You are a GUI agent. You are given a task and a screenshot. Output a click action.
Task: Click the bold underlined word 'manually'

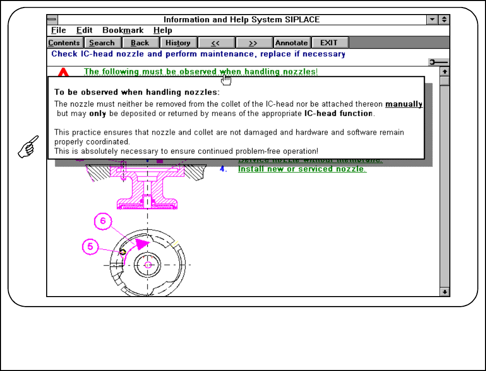coord(404,104)
